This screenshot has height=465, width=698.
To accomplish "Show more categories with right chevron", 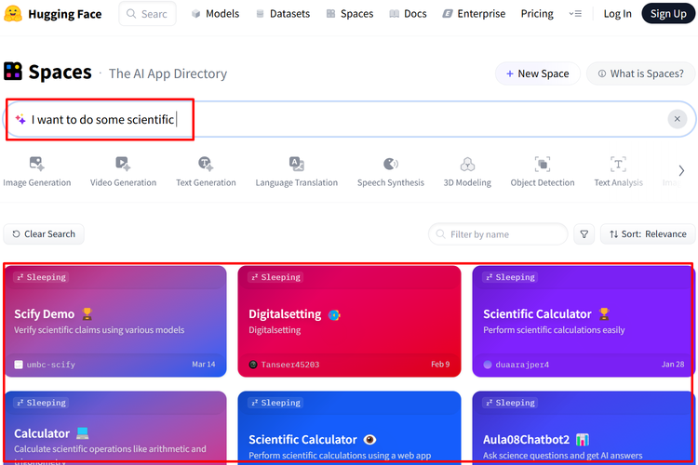I will 681,171.
